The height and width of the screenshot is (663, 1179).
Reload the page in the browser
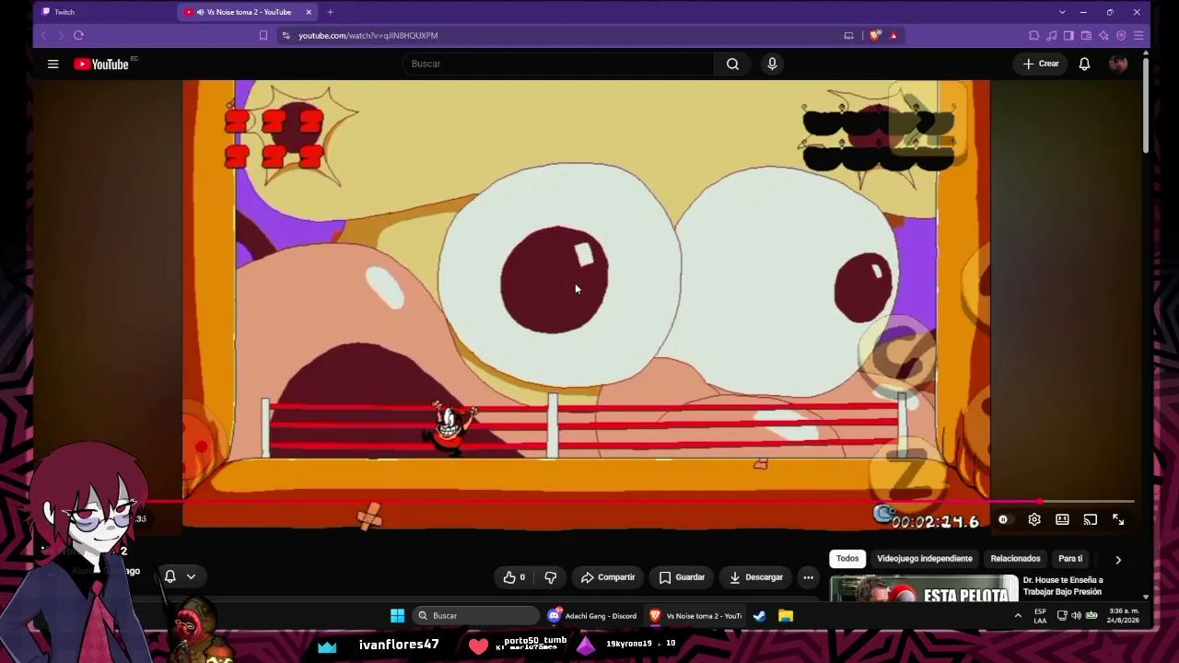click(x=78, y=35)
